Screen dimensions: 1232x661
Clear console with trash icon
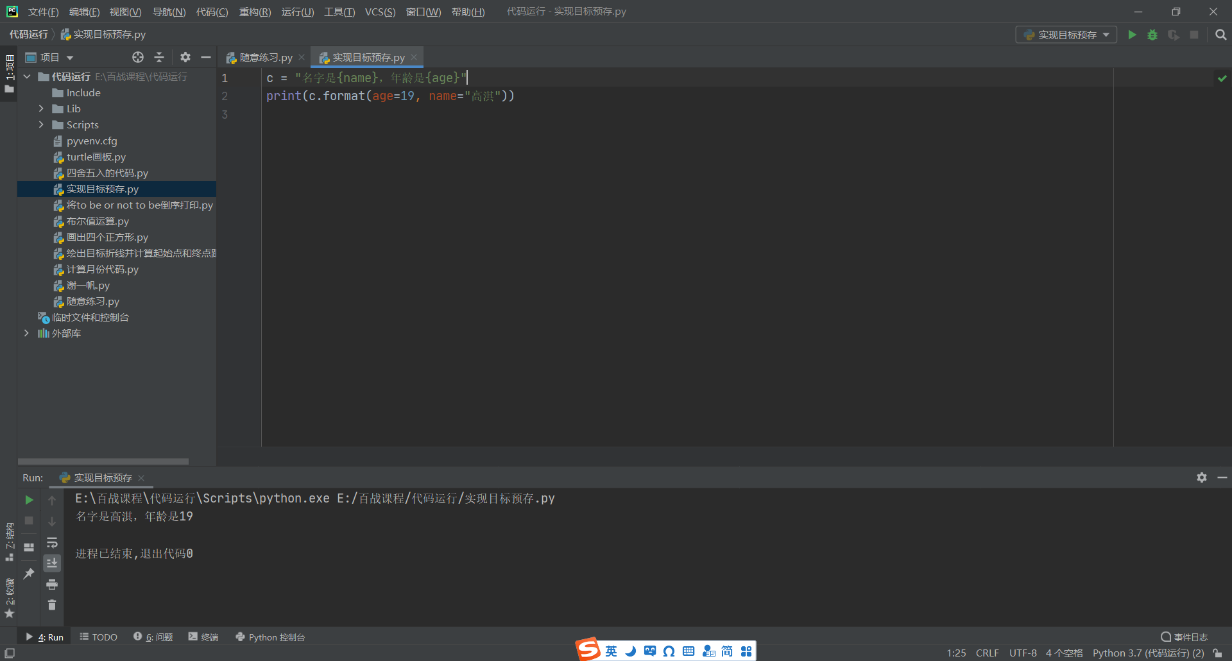52,605
